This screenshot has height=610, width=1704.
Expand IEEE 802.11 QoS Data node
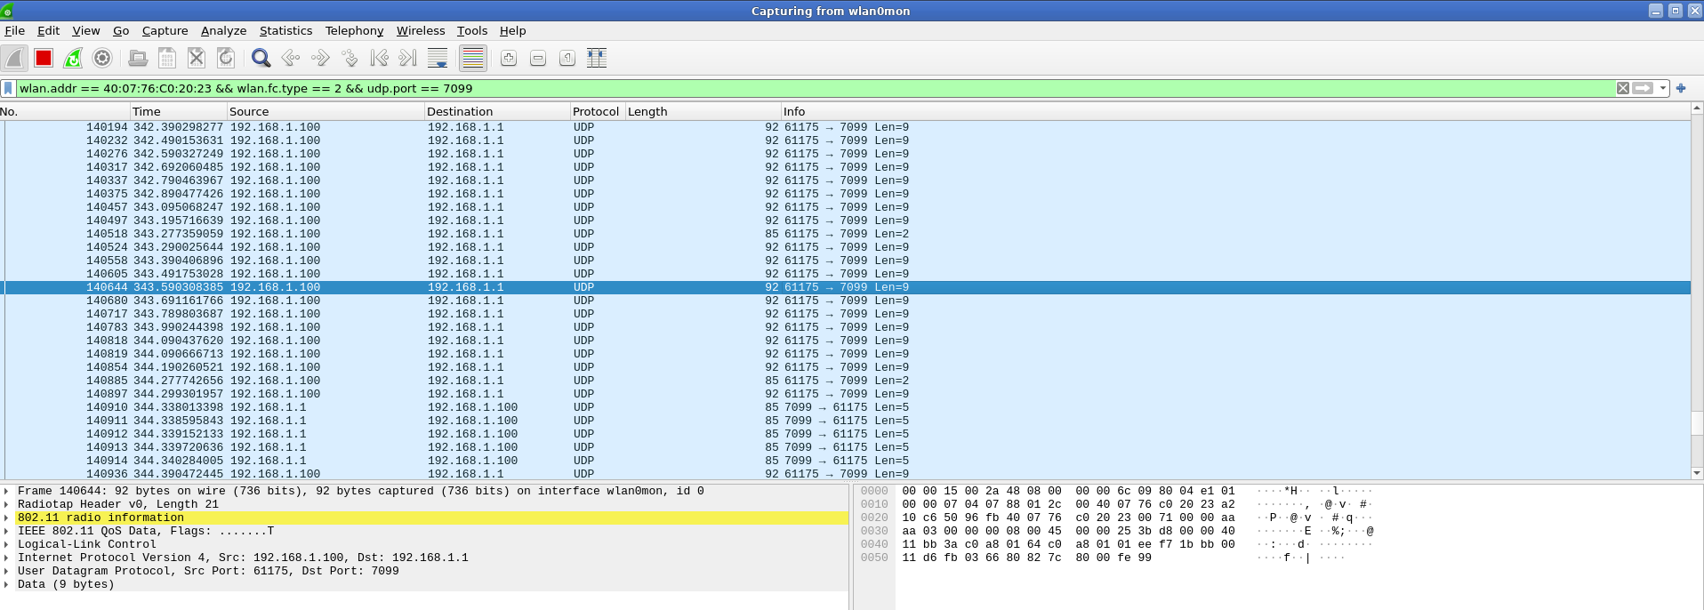(x=7, y=532)
